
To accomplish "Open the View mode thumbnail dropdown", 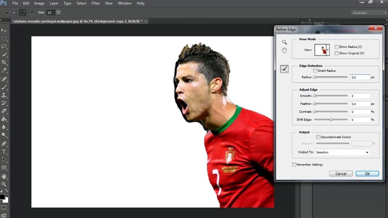I will click(x=328, y=50).
